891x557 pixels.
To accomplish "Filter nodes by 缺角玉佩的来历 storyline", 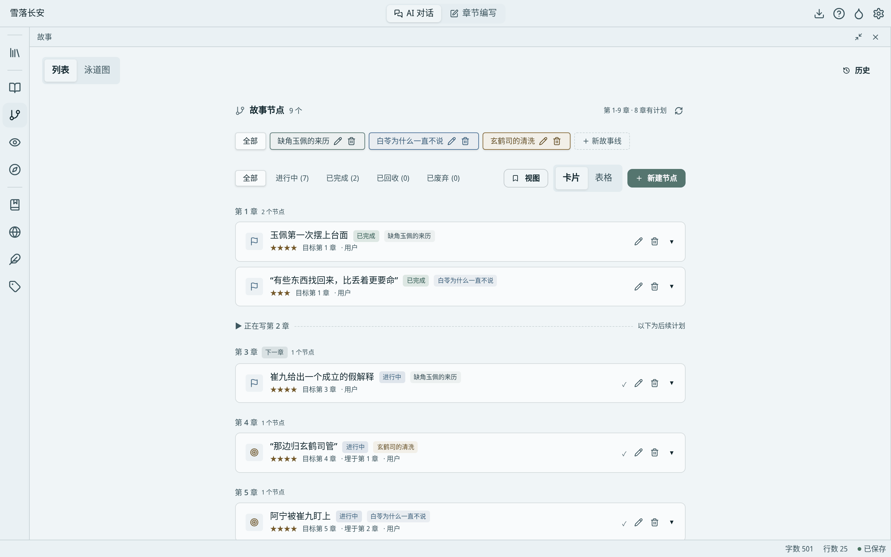I will [303, 141].
